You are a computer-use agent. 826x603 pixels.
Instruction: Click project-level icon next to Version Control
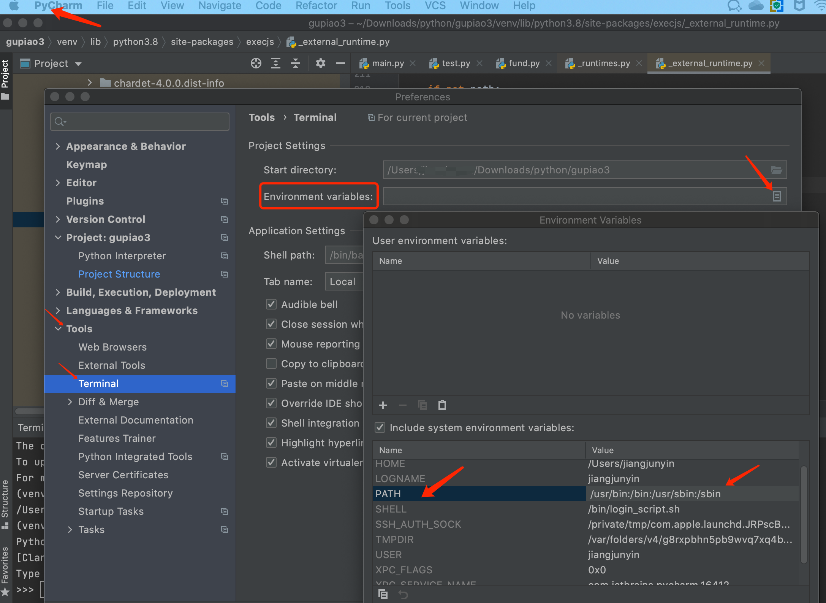[x=225, y=219]
